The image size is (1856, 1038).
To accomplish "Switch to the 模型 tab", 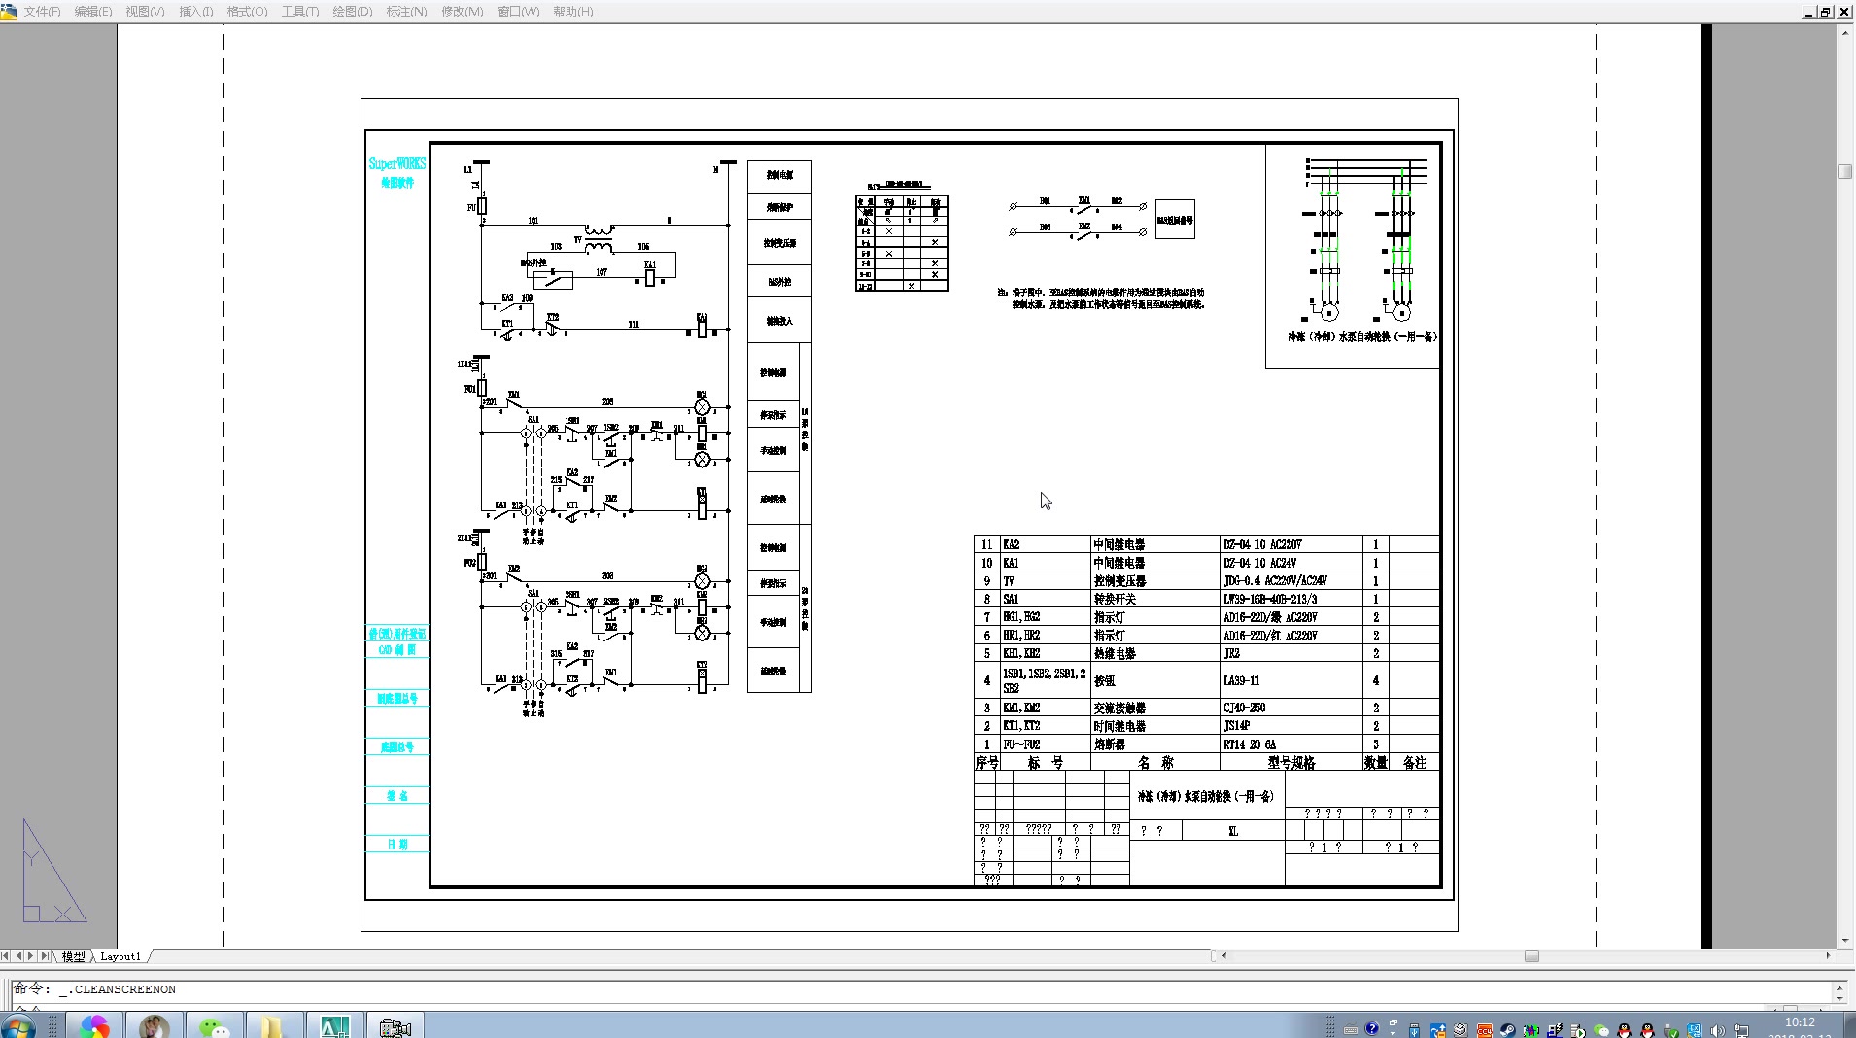I will point(73,956).
